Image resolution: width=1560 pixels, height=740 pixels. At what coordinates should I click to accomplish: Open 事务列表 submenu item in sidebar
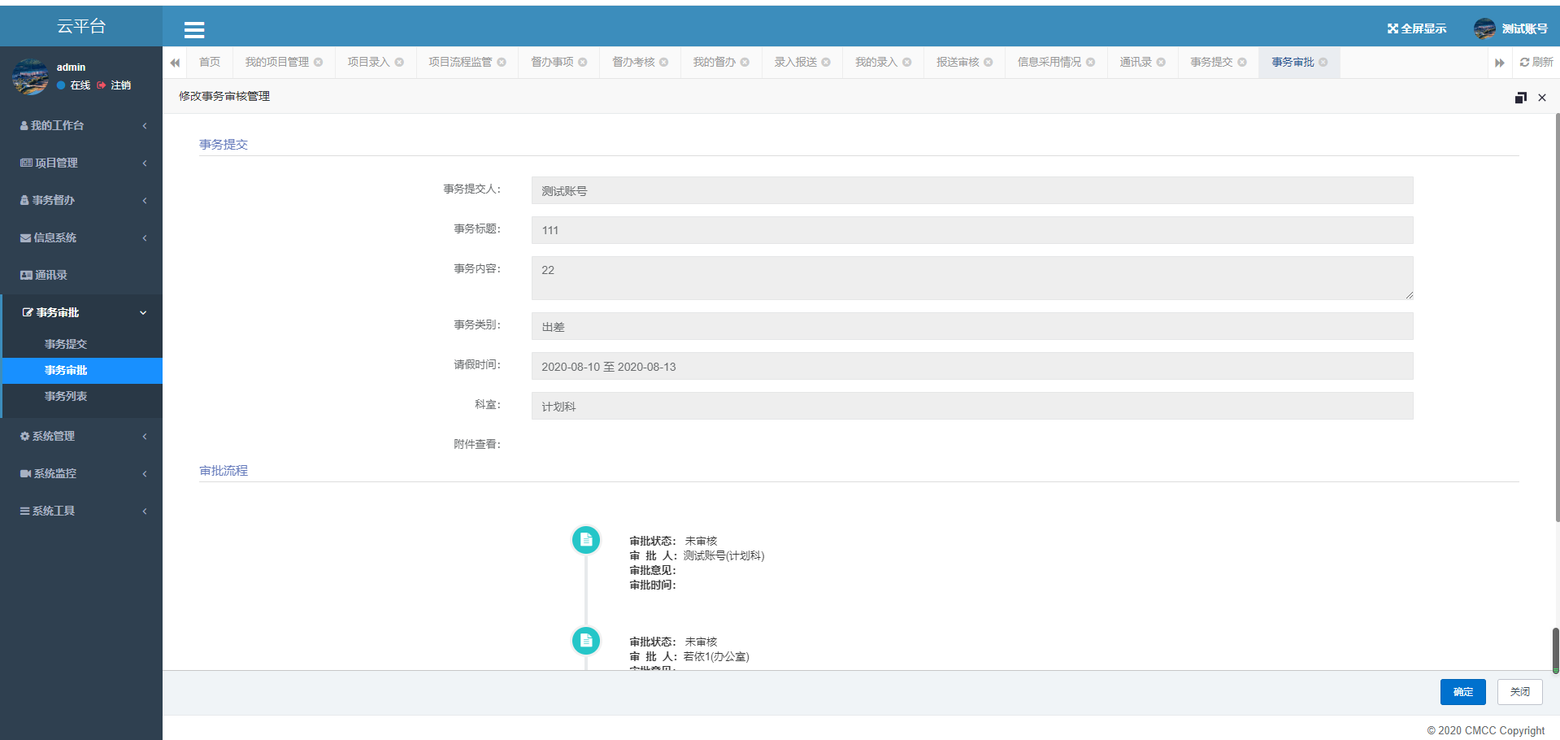pos(81,396)
